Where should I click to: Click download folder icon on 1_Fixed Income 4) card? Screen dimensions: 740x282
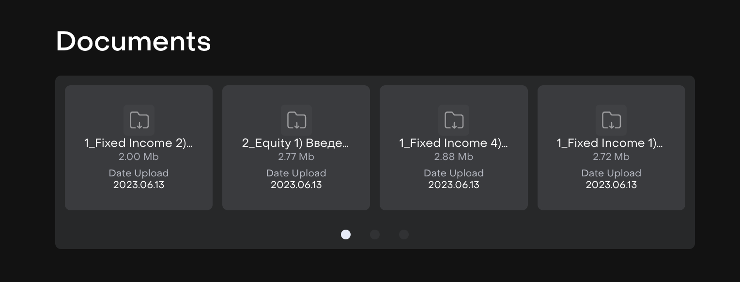tap(454, 120)
